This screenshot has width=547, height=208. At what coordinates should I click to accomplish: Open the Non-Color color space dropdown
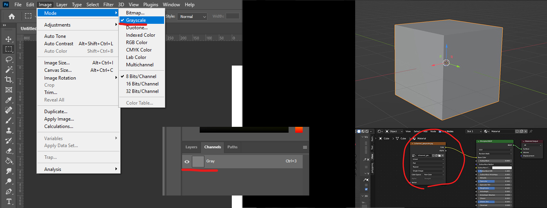tap(433, 174)
